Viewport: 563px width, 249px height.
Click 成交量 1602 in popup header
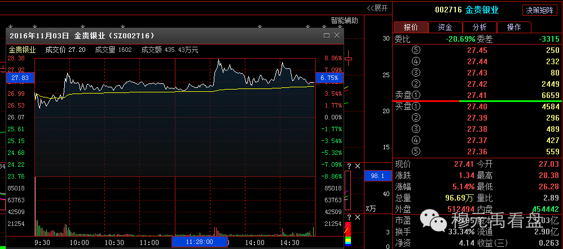(113, 50)
